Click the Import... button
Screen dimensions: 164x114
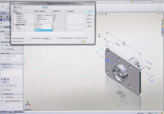click(89, 19)
